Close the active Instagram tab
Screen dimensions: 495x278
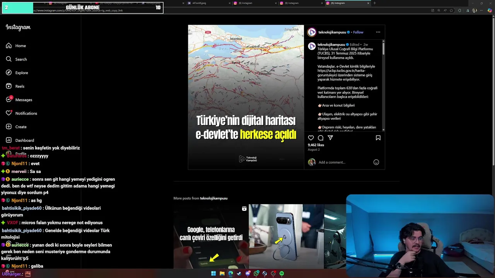368,3
